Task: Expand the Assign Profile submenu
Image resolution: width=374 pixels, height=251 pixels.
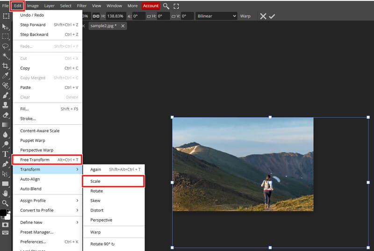Action: click(x=48, y=201)
